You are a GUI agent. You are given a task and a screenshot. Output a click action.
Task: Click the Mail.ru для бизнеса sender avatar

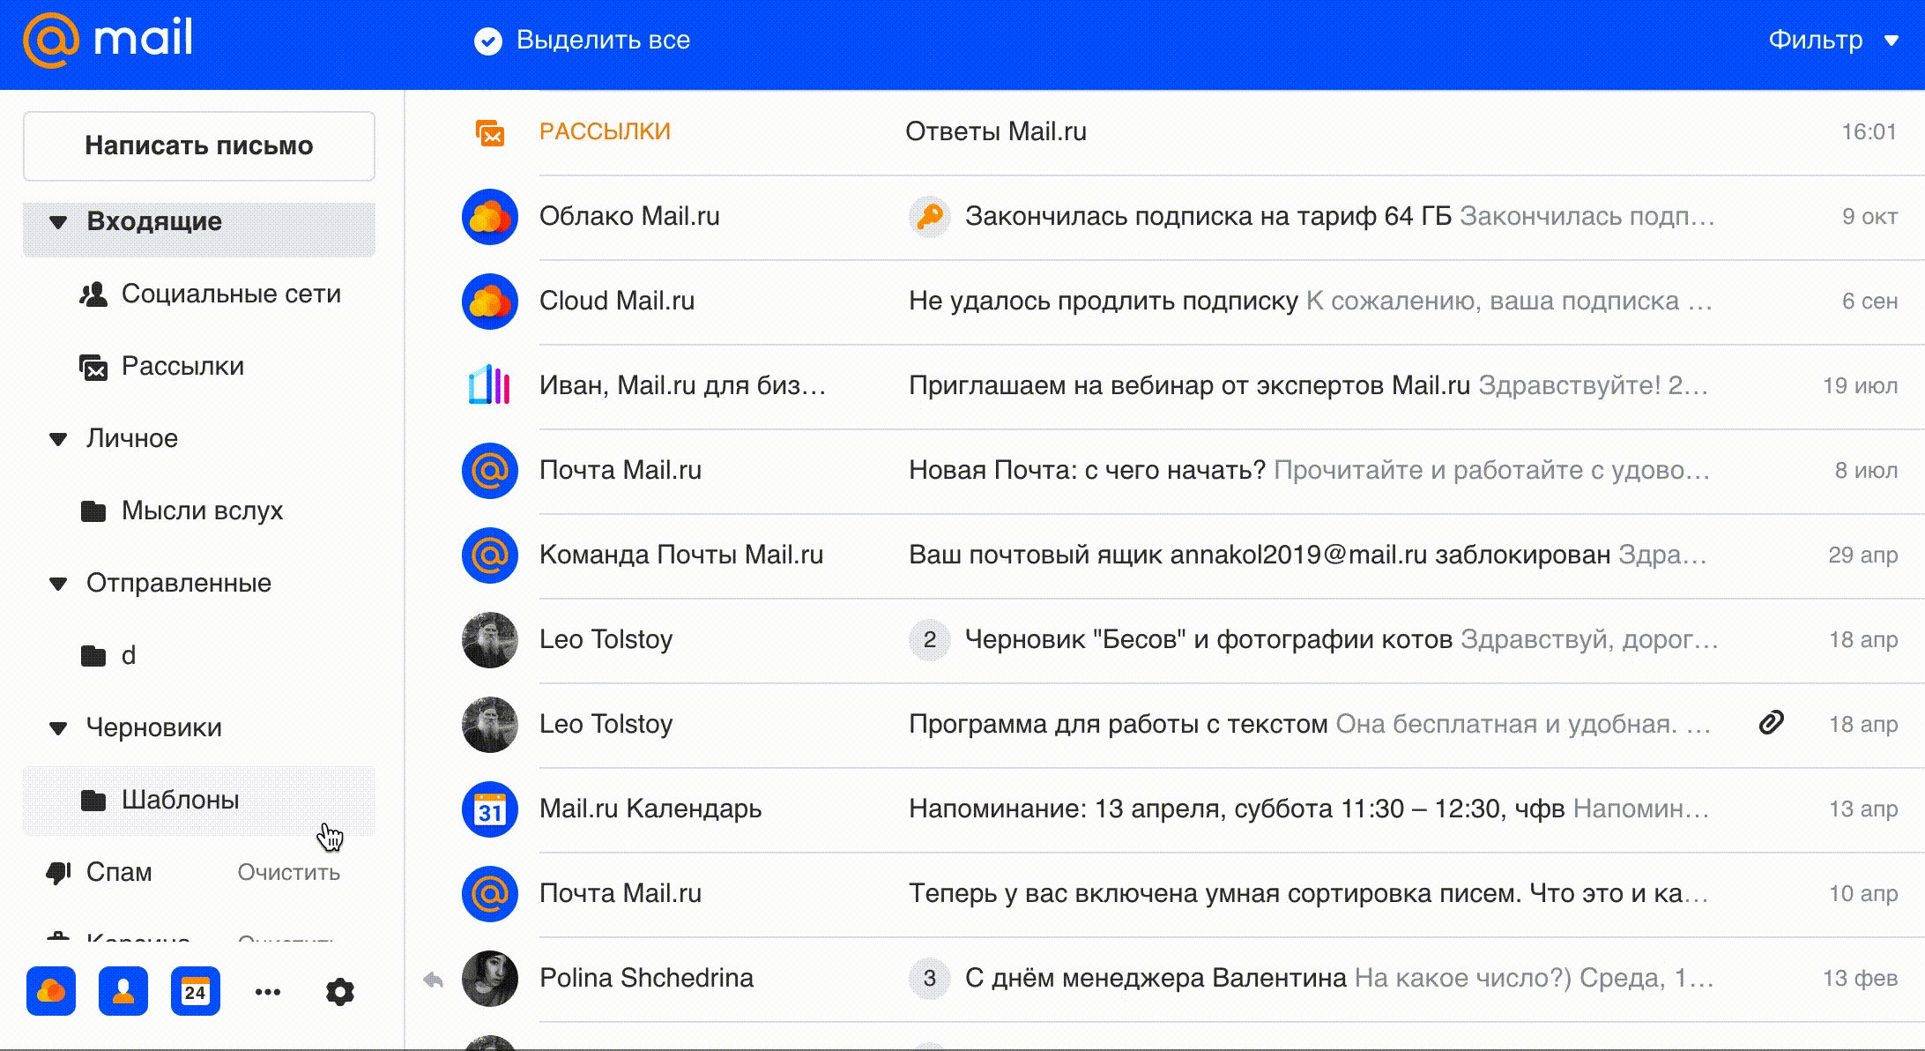coord(490,385)
